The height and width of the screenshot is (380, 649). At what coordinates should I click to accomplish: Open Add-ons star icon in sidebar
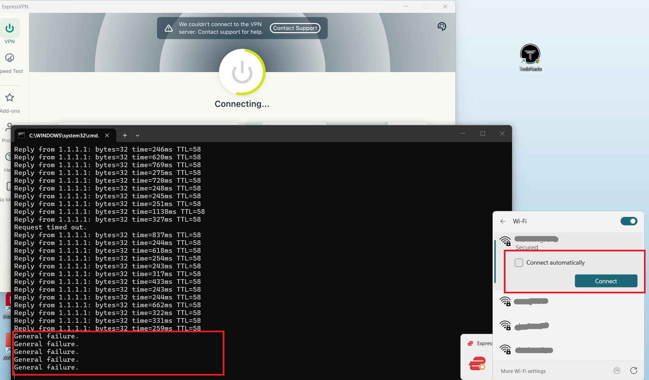click(10, 98)
